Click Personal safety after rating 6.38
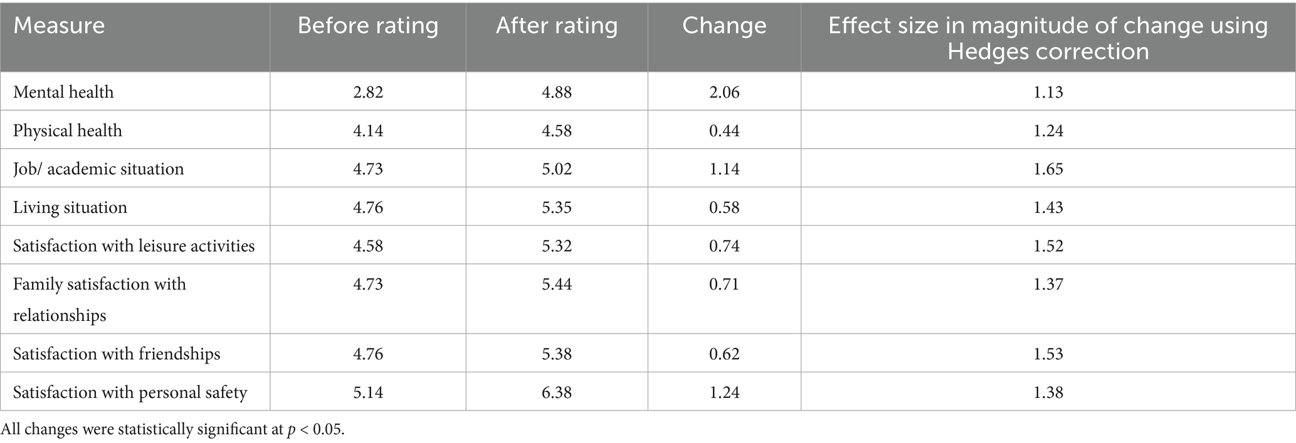This screenshot has height=443, width=1296. coord(557,392)
